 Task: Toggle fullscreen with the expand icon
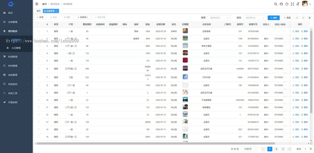[x=292, y=4]
